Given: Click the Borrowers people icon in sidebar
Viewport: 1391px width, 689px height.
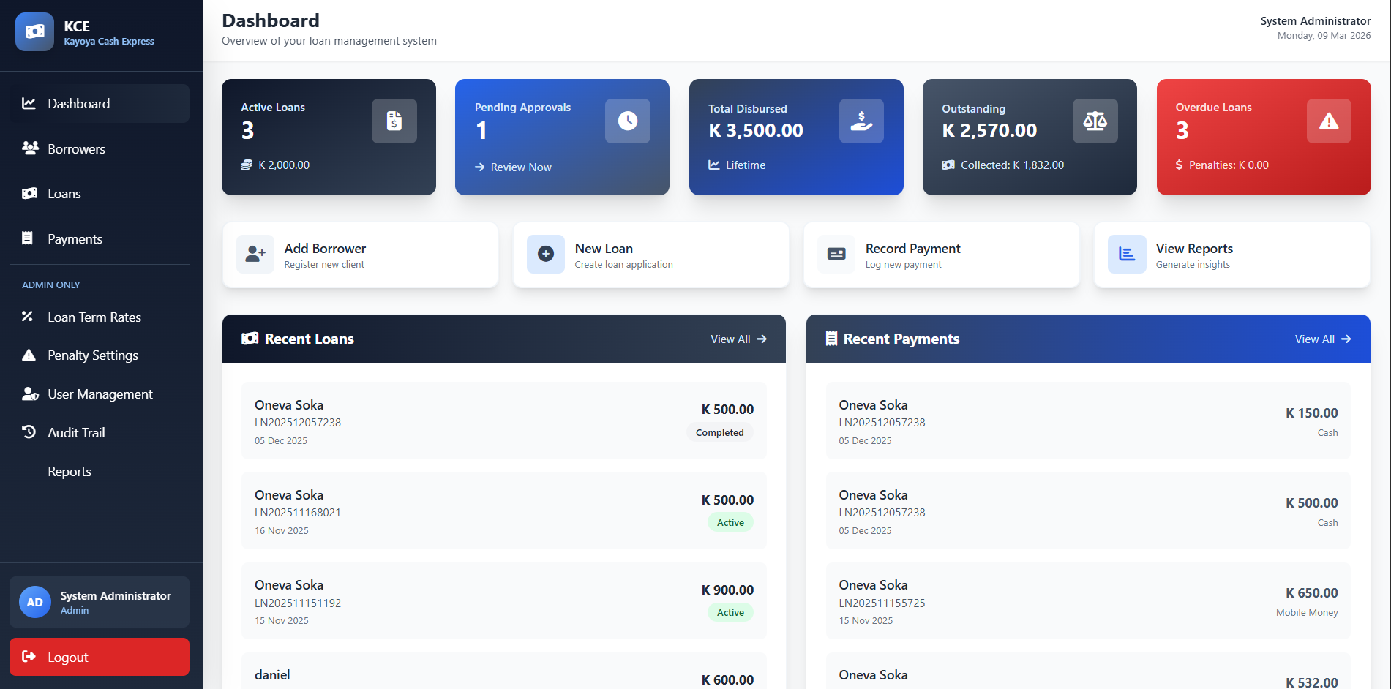Looking at the screenshot, I should pos(30,148).
